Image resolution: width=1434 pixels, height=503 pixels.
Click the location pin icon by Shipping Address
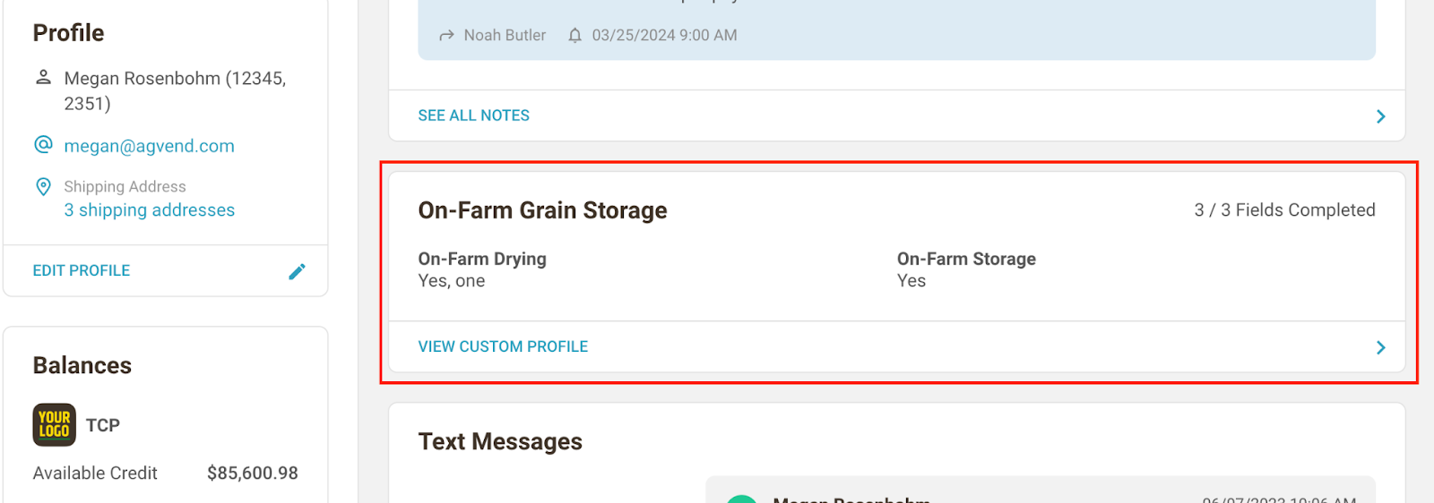43,186
